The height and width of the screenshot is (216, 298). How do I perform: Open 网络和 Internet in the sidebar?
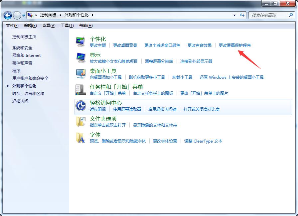[26, 55]
